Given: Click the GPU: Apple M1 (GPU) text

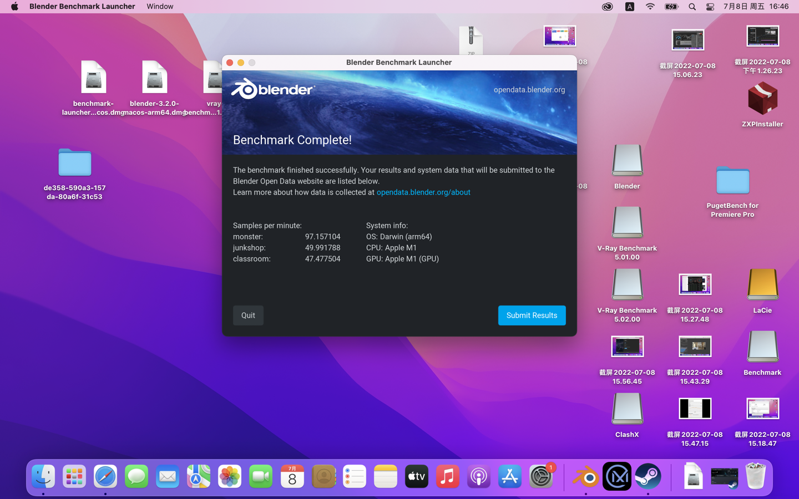Looking at the screenshot, I should 402,259.
